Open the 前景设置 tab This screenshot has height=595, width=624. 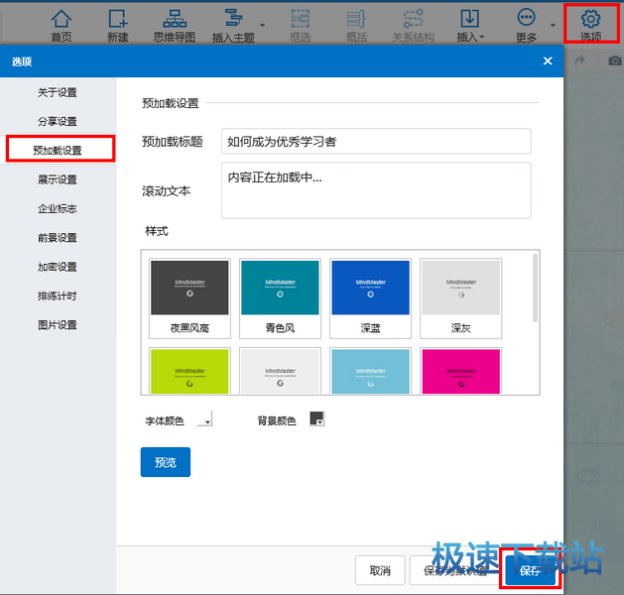[58, 237]
